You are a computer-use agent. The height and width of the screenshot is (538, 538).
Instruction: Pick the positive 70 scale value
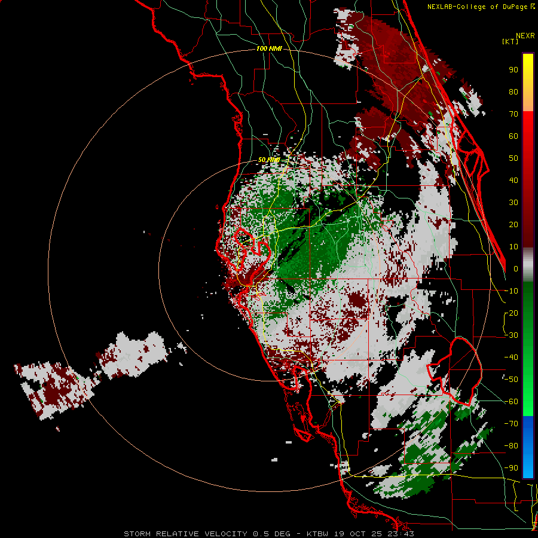pos(513,114)
